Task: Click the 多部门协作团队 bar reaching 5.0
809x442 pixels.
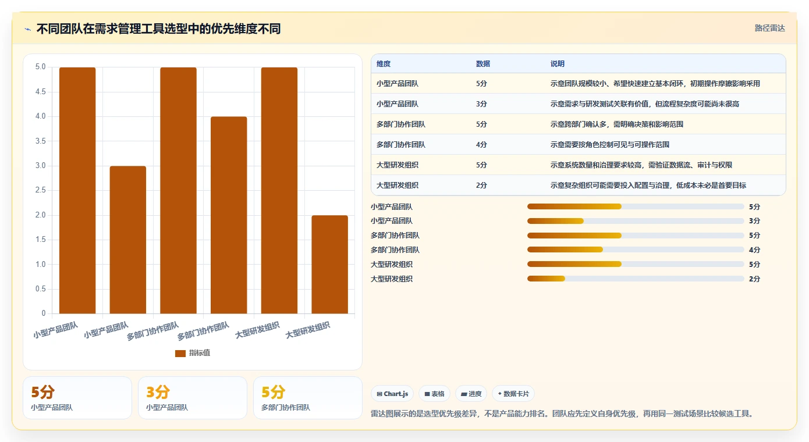Action: [178, 191]
